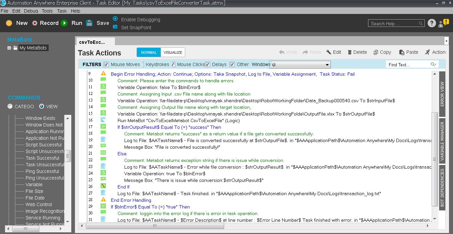Open the Variable Manager side tab
This screenshot has width=453, height=234.
tap(442, 141)
